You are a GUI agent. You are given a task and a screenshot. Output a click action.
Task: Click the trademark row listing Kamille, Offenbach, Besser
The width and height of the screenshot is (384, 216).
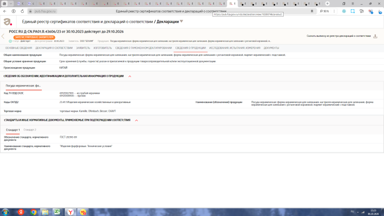pyautogui.click(x=87, y=111)
